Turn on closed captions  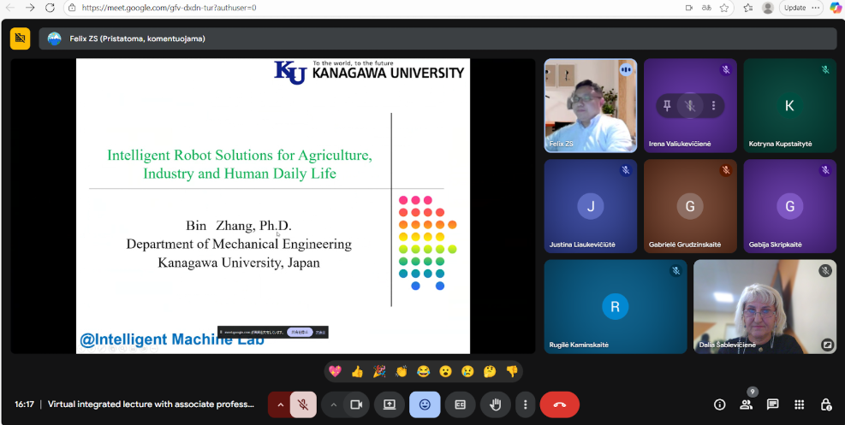click(x=460, y=404)
